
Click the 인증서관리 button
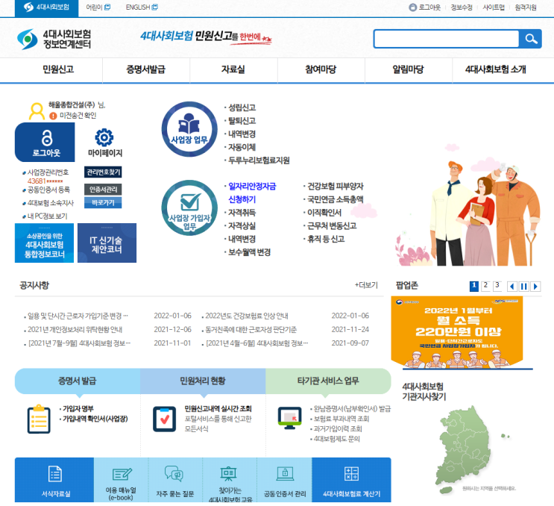103,190
